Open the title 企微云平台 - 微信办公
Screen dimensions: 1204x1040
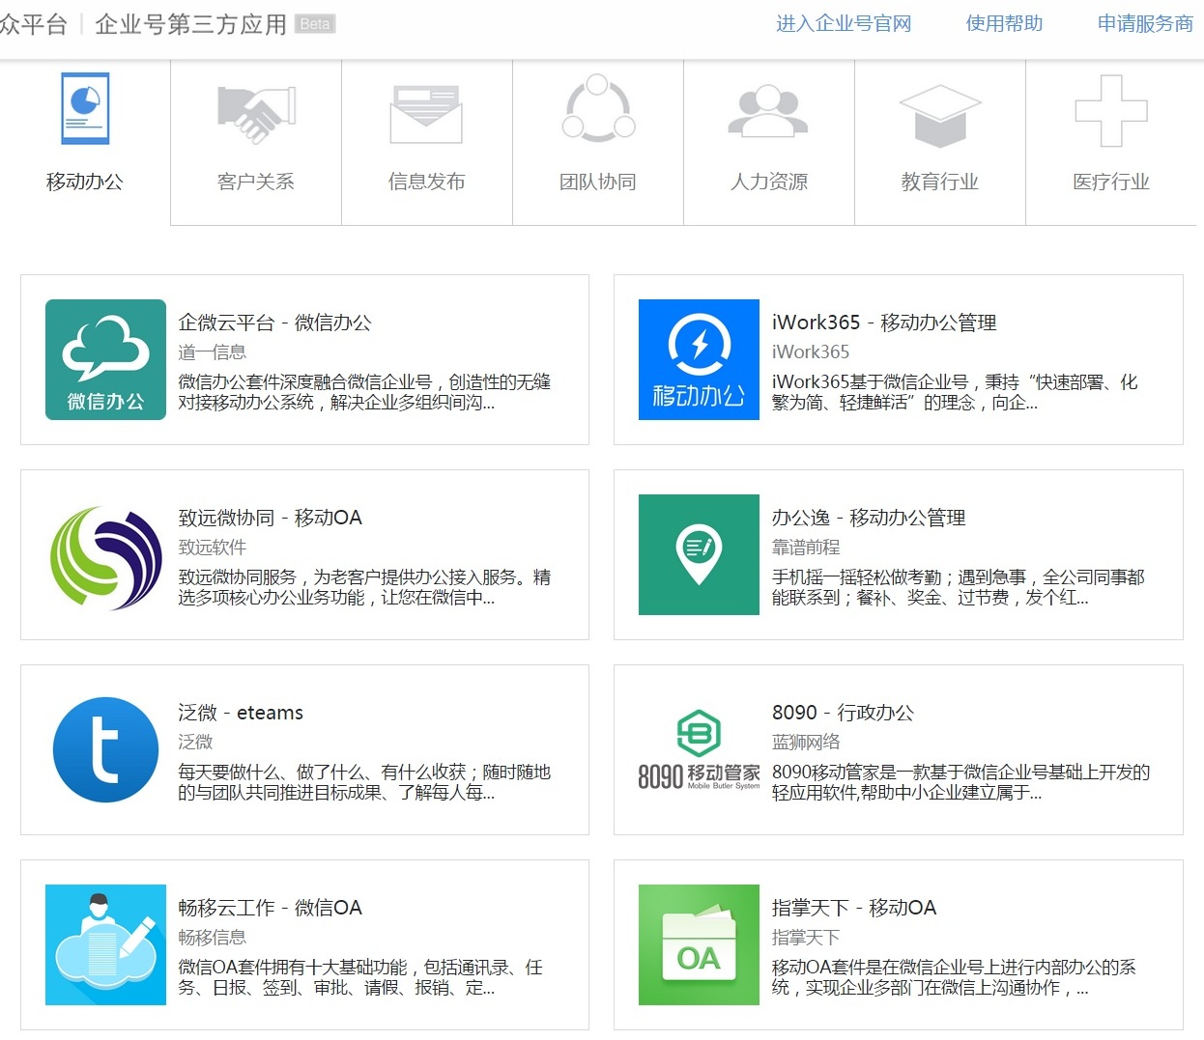(x=274, y=323)
